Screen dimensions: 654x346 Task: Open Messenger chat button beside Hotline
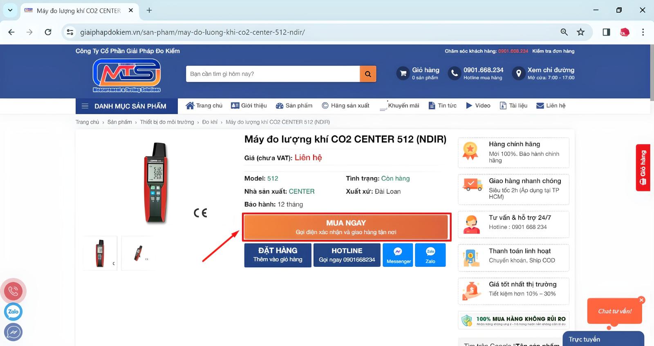pyautogui.click(x=399, y=255)
